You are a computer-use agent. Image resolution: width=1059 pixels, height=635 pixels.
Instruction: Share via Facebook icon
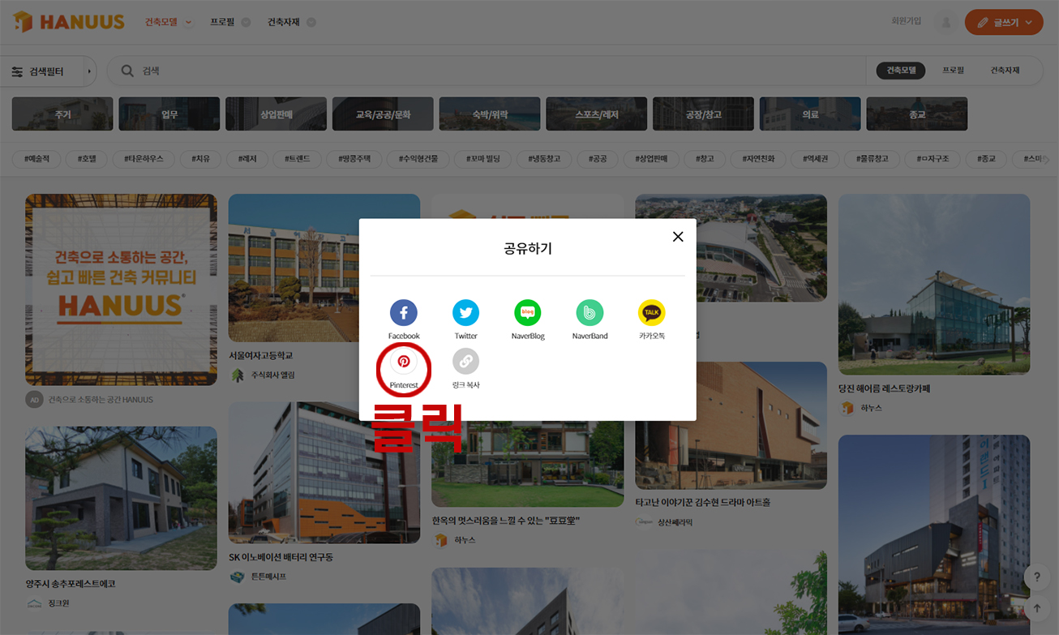click(x=403, y=313)
